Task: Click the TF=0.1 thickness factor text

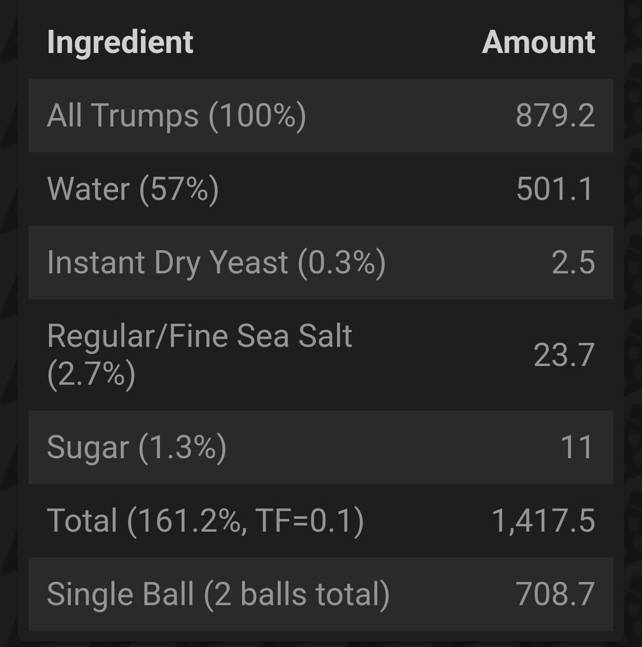Action: point(309,520)
